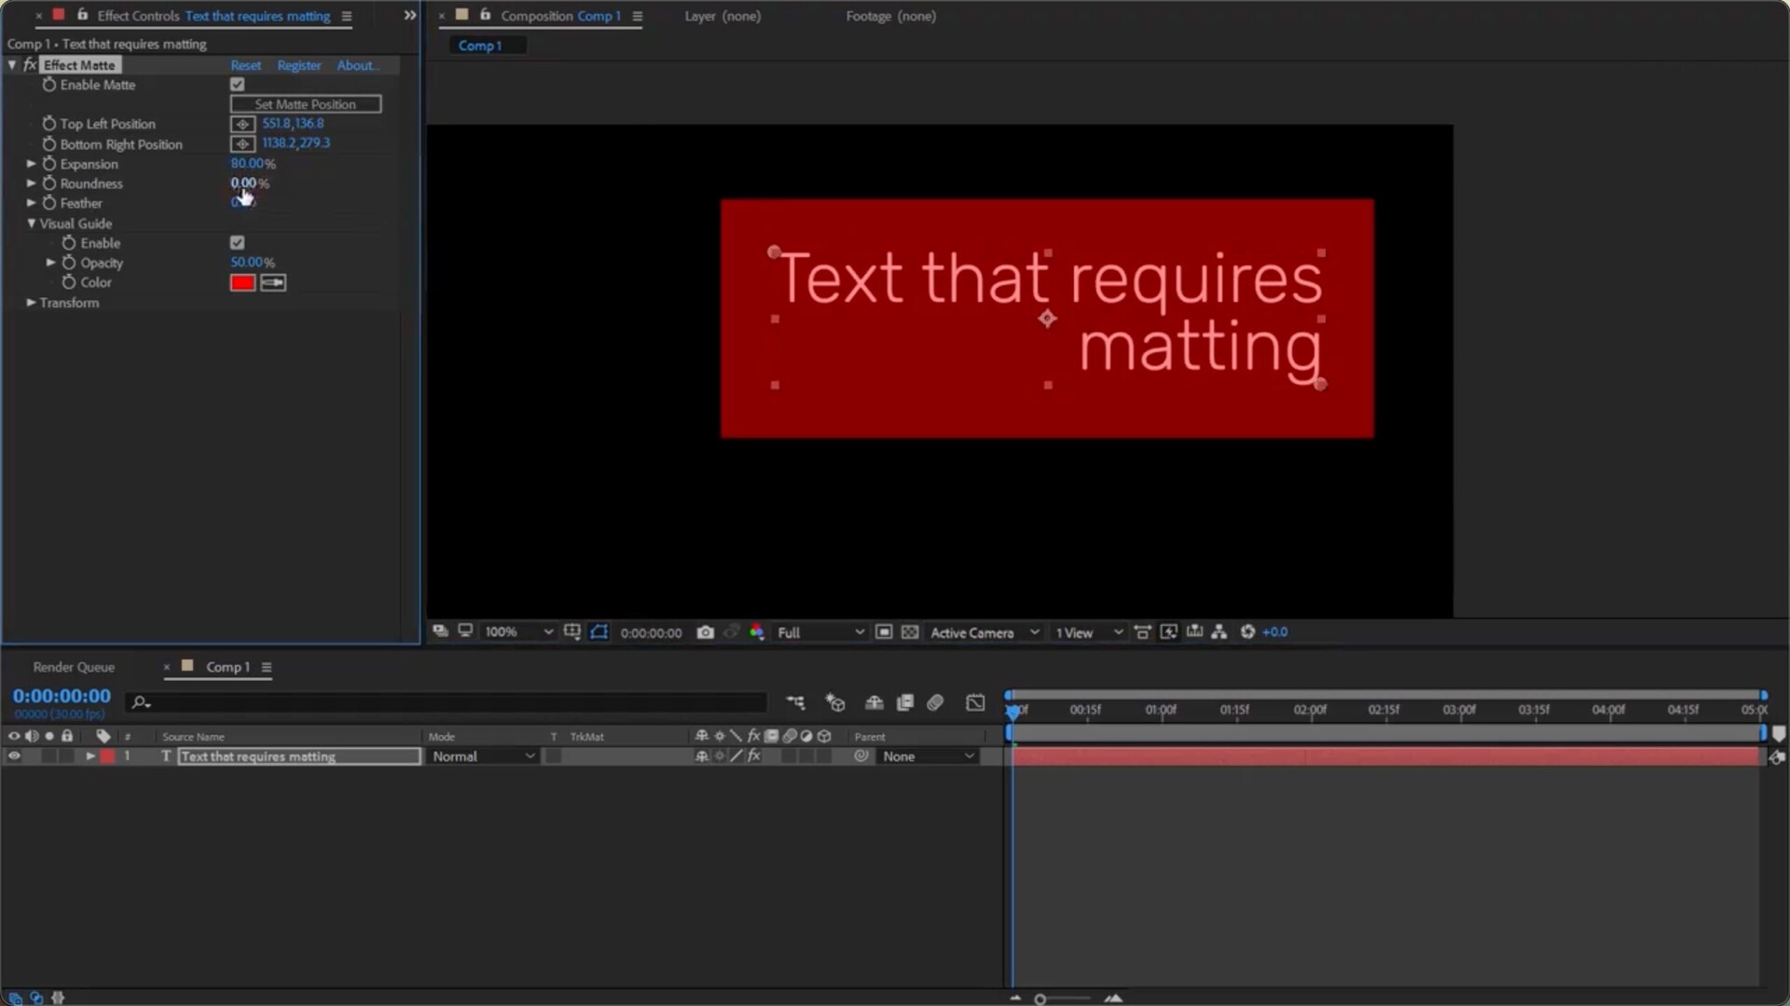Click reset exposure icon in viewer
The image size is (1790, 1006).
(1247, 632)
